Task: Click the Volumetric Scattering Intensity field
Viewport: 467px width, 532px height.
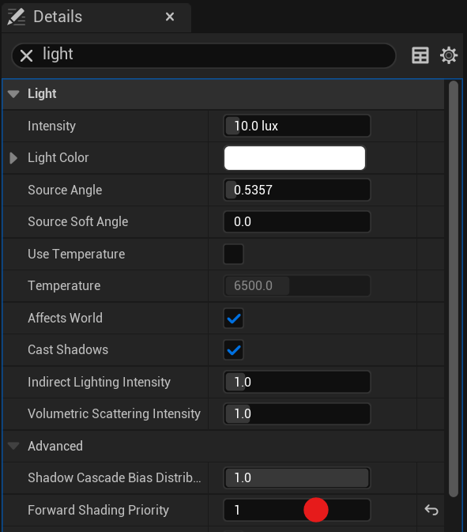Action: 297,413
